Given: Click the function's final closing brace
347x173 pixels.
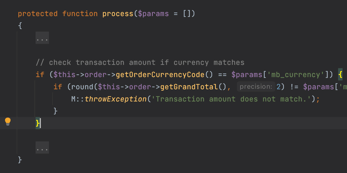Looking at the screenshot, I should (20, 160).
